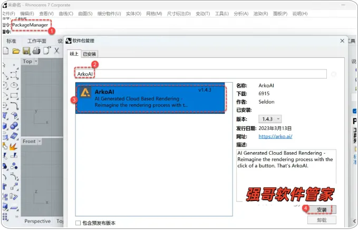358x230 pixels.
Task: Click the Rhino icon in the 软件包管理 title bar
Action: [x=69, y=41]
